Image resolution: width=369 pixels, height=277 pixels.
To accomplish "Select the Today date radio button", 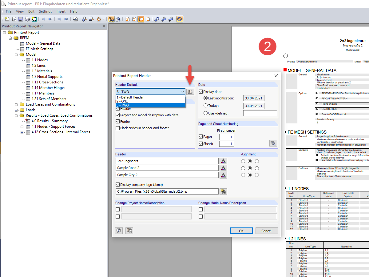I will (206, 106).
